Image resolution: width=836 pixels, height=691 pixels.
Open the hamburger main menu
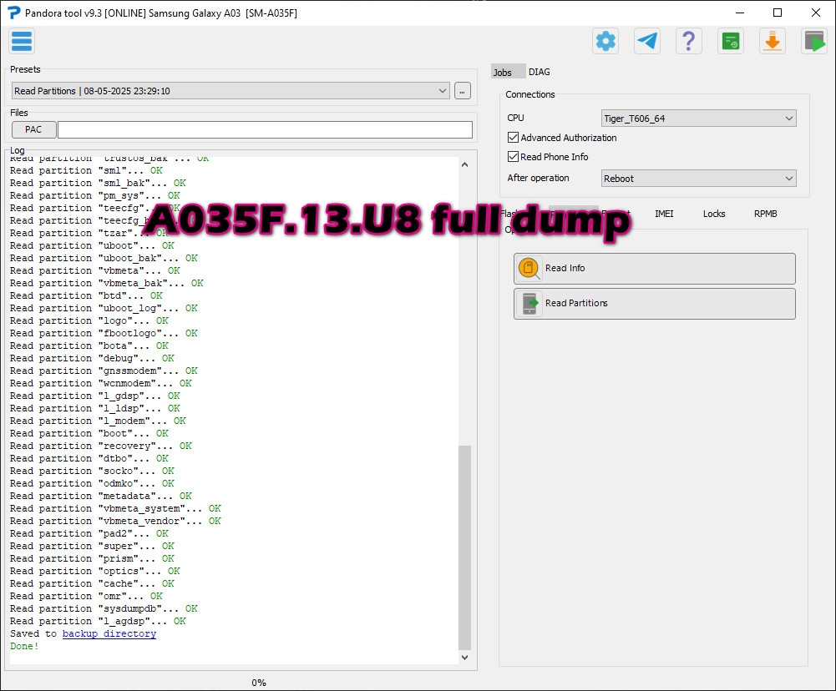22,41
